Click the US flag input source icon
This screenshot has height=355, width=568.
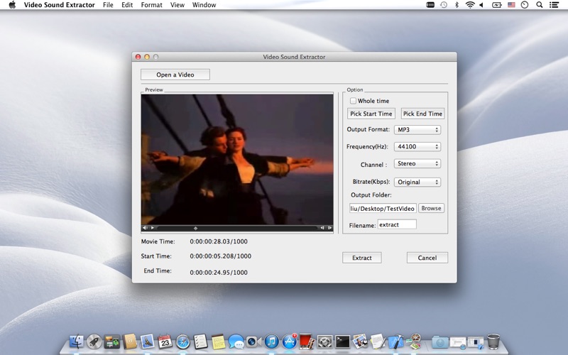(x=511, y=5)
